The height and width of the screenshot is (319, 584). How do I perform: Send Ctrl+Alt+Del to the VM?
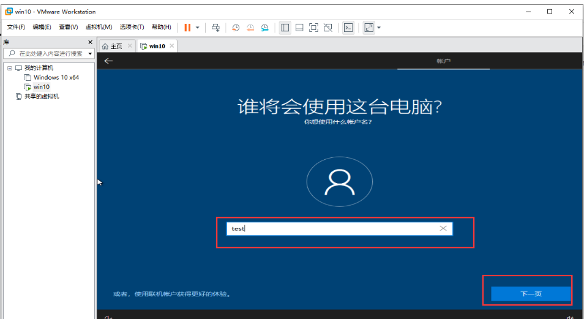coord(215,28)
